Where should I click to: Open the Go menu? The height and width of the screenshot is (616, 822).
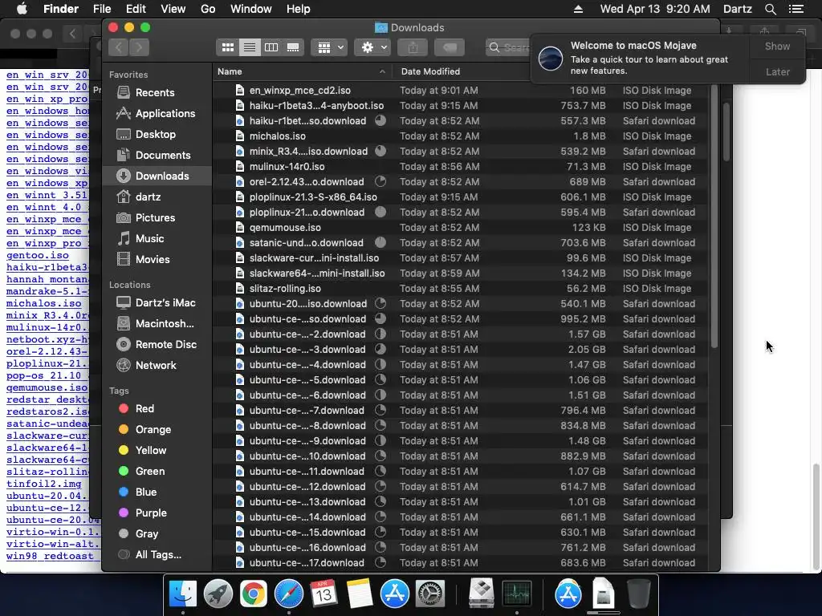tap(208, 9)
